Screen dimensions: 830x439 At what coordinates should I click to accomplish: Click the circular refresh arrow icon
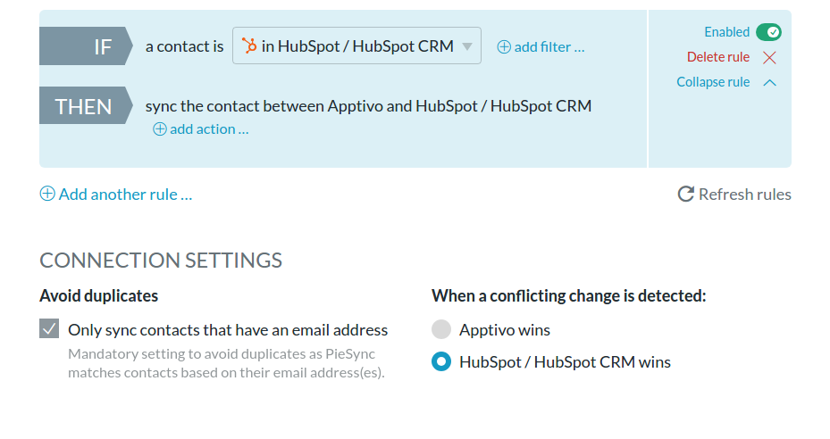click(x=685, y=195)
